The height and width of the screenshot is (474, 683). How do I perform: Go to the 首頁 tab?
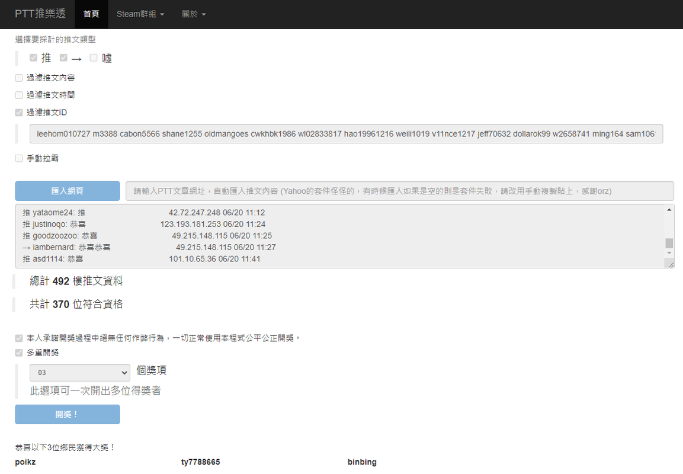(91, 14)
